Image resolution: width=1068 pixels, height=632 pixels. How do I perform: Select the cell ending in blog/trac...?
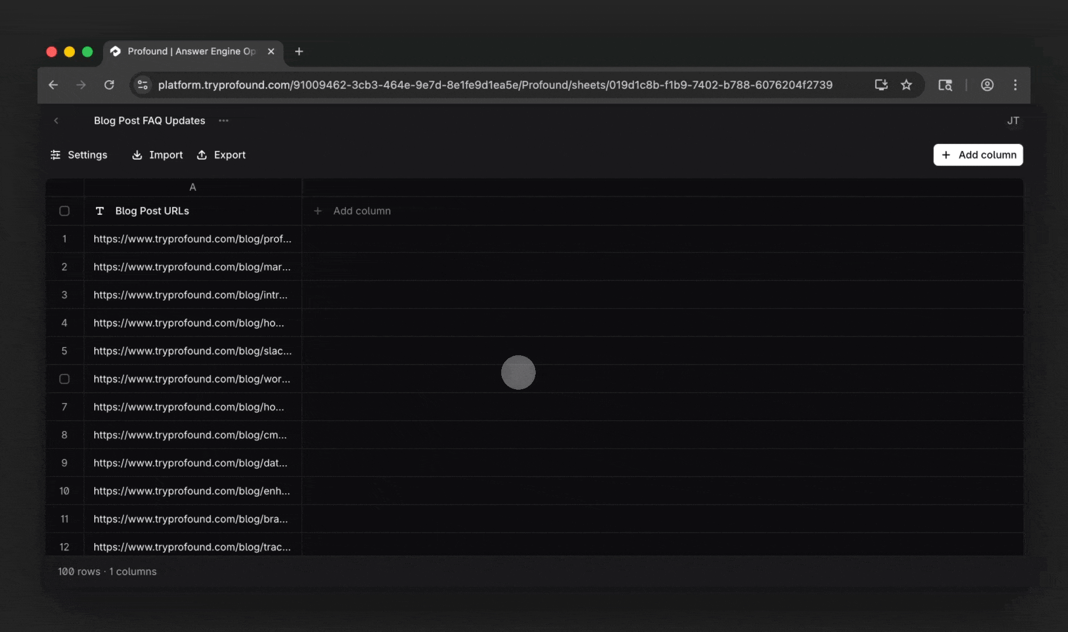point(193,545)
